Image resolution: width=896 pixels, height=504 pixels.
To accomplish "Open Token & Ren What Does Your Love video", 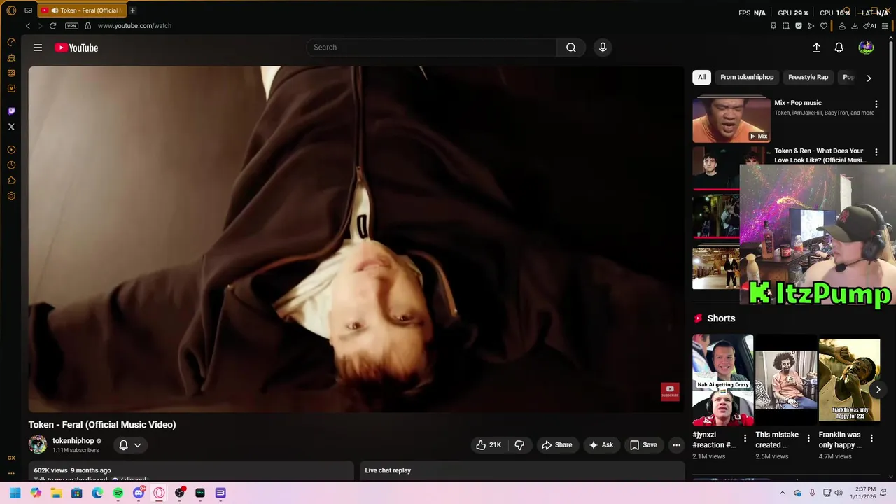I will tap(820, 155).
